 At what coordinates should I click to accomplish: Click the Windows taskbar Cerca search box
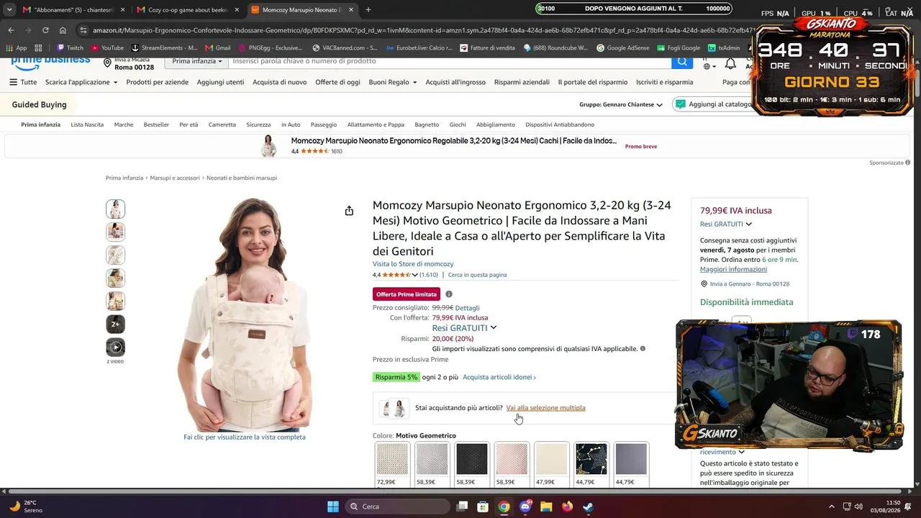(398, 506)
